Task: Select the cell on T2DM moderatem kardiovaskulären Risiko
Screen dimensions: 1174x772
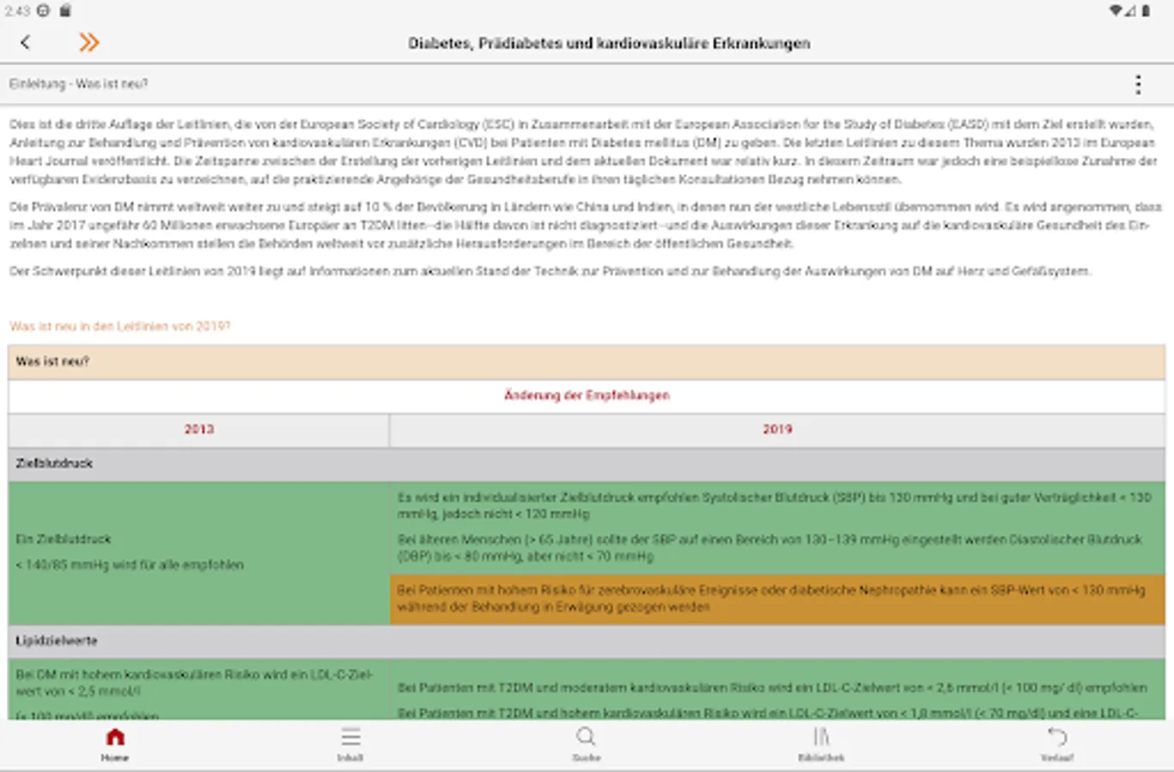Action: pos(772,688)
